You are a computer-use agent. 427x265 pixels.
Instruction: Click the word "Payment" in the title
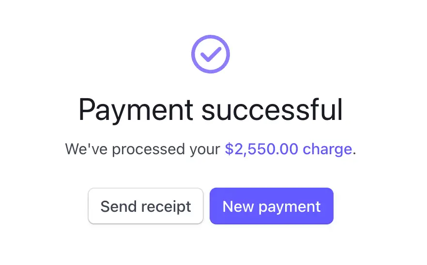coord(136,110)
